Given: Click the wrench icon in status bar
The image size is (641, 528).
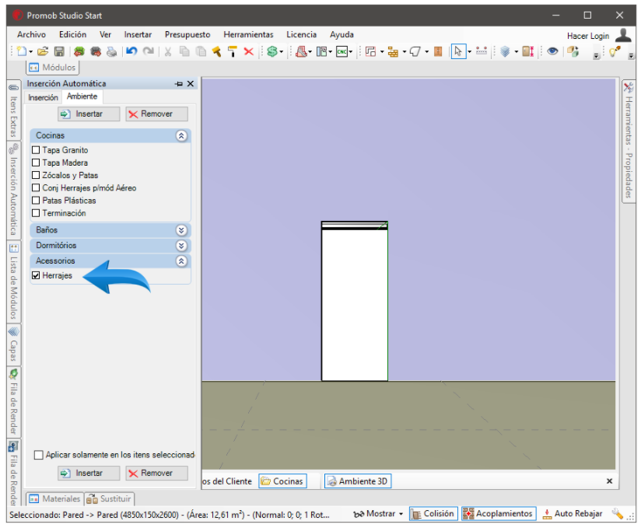Looking at the screenshot, I should [x=618, y=514].
